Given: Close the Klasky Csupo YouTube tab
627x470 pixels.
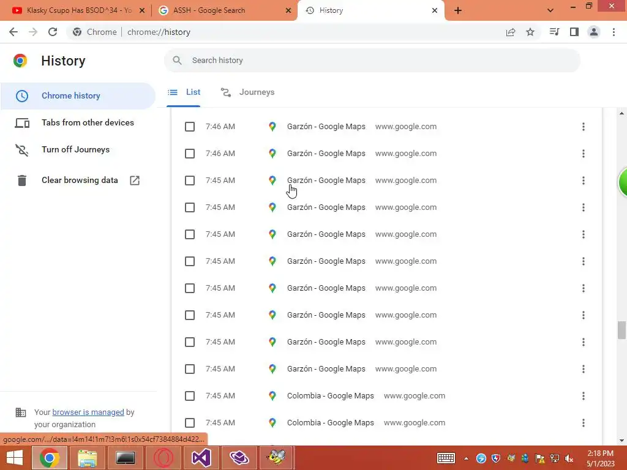Looking at the screenshot, I should tap(142, 10).
